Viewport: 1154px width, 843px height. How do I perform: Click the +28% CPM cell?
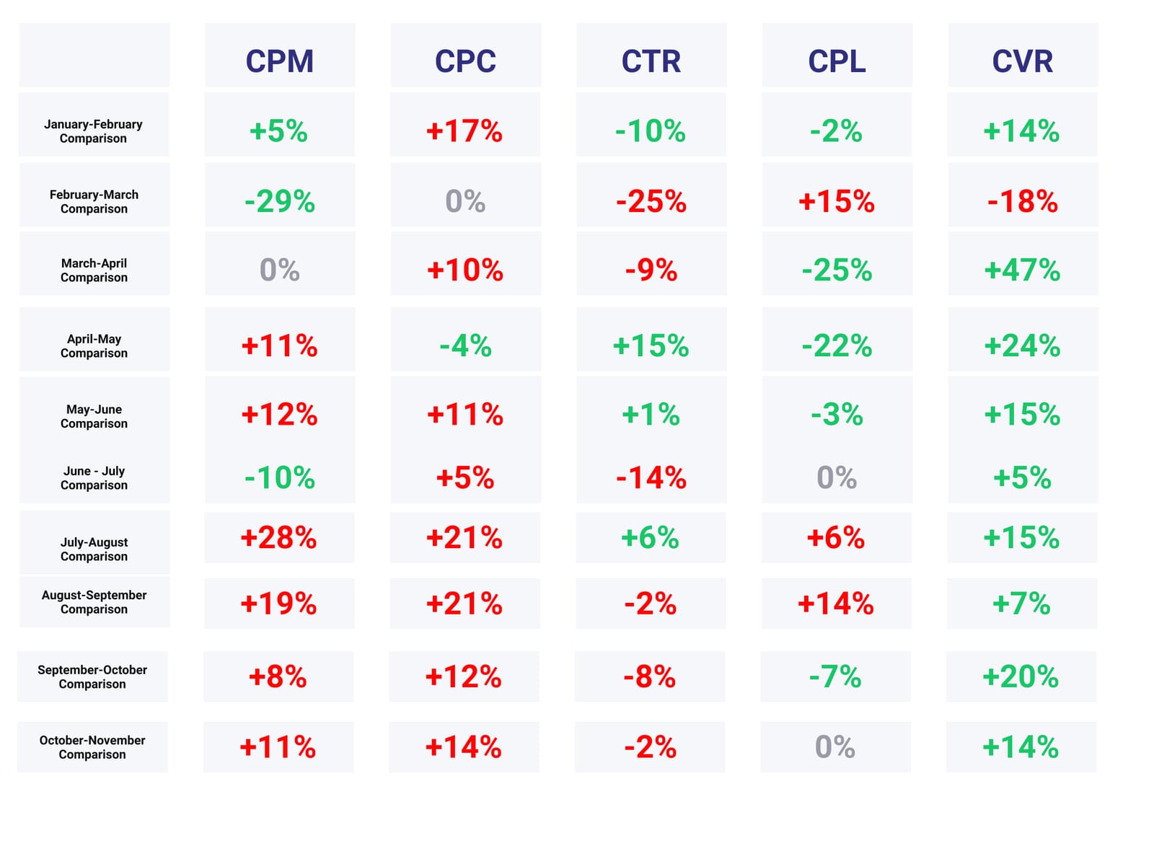[278, 538]
